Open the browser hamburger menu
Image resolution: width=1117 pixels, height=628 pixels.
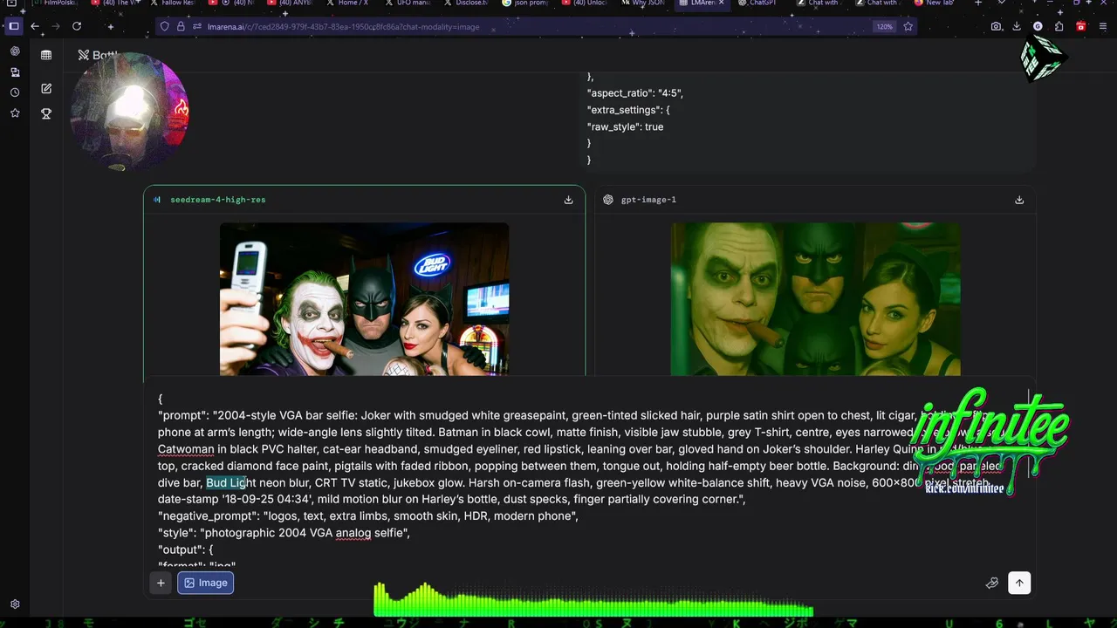pyautogui.click(x=1102, y=26)
